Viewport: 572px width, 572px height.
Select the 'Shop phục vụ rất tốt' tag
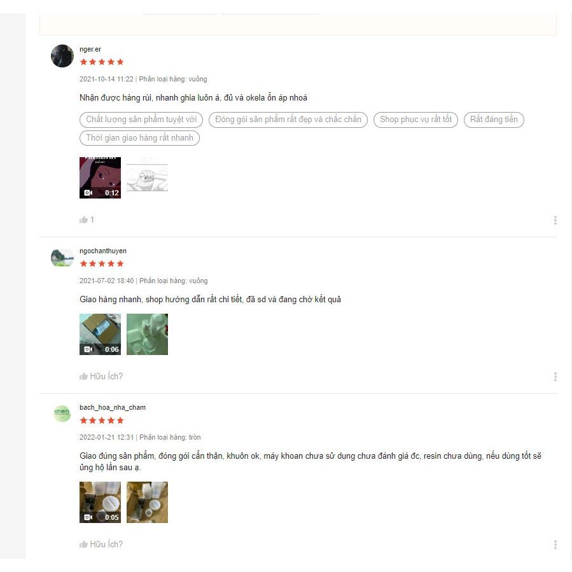click(415, 120)
